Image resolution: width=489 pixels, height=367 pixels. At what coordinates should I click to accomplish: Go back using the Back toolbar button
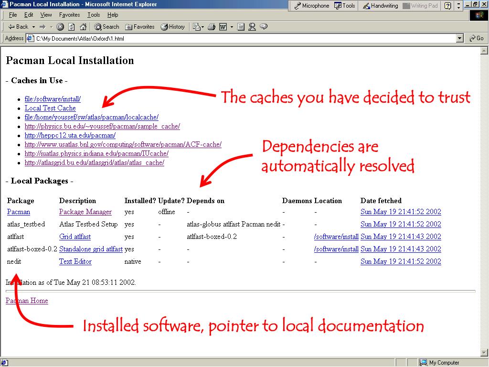(x=18, y=27)
